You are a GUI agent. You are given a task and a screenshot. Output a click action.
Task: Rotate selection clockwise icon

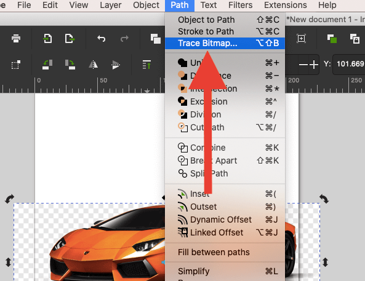(x=70, y=65)
